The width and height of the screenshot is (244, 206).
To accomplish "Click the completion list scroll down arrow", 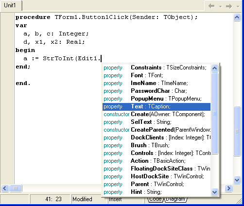I will click(x=215, y=192).
